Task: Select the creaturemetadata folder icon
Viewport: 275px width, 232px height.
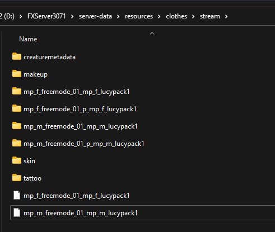Action: pos(17,56)
